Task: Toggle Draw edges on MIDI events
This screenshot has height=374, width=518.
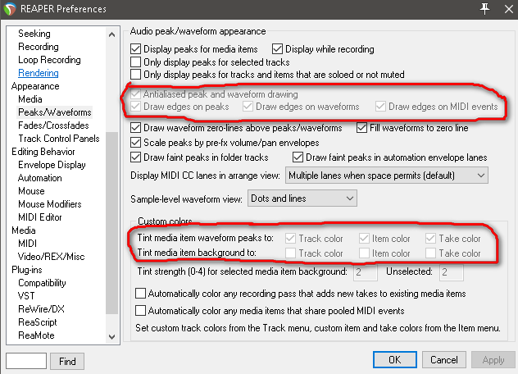Action: [x=380, y=107]
